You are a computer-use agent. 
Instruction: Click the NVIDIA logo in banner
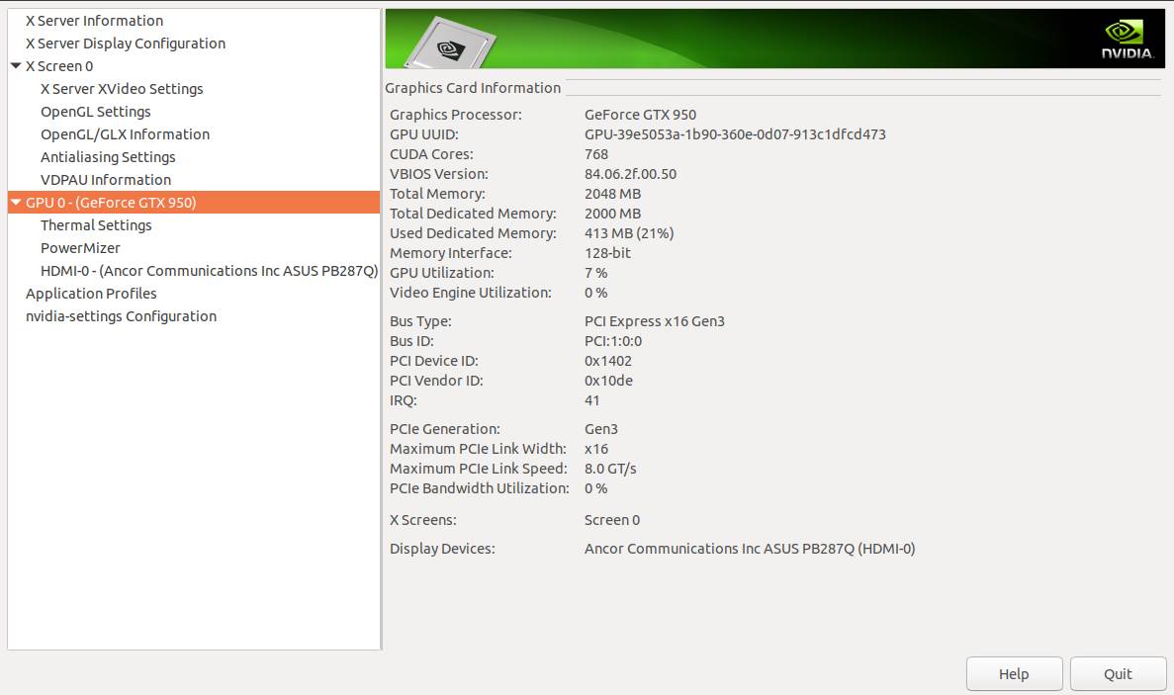pos(1127,40)
